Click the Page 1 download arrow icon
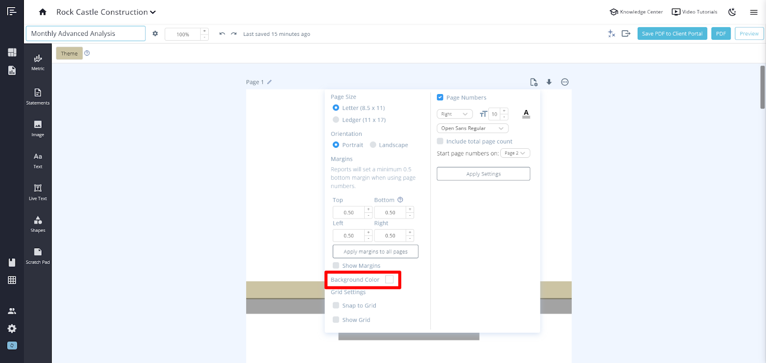This screenshot has height=363, width=766. pos(549,82)
